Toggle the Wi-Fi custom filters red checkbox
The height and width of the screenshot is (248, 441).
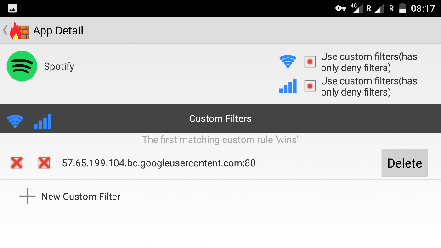(x=310, y=62)
